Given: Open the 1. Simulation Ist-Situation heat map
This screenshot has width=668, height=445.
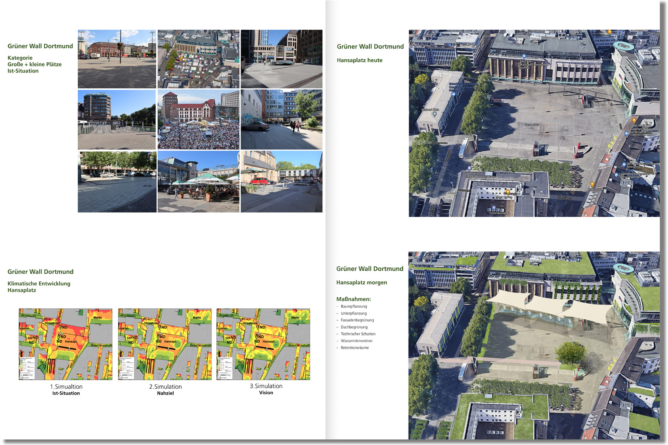Looking at the screenshot, I should (x=66, y=344).
